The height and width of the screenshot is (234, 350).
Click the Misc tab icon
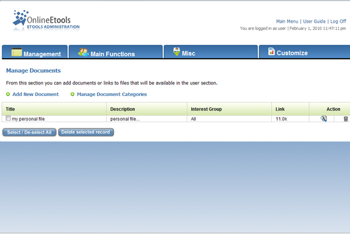pyautogui.click(x=177, y=51)
